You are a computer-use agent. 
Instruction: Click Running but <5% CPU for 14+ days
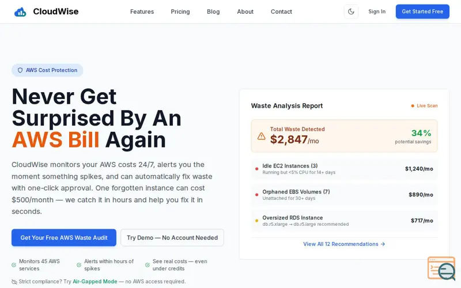pyautogui.click(x=298, y=172)
